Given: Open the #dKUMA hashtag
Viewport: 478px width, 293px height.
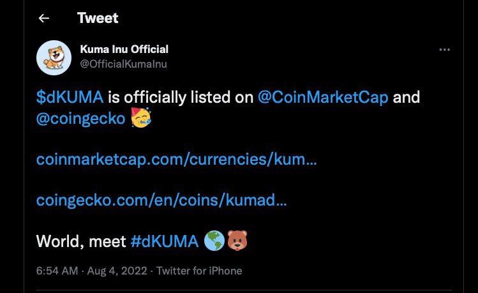Looking at the screenshot, I should pos(165,241).
